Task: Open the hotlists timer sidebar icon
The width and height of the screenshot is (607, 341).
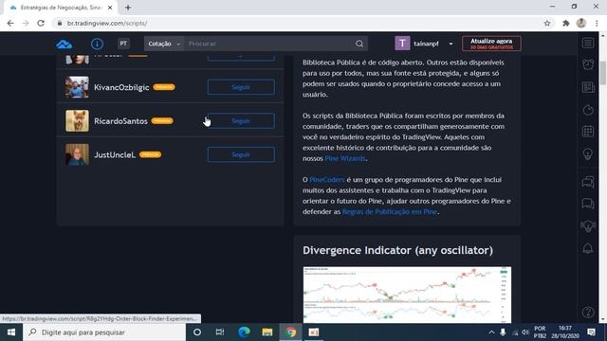Action: click(588, 110)
